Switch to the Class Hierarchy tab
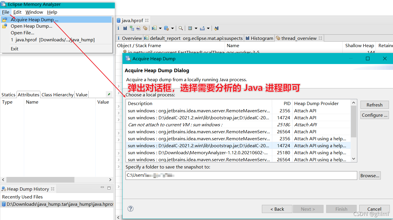 [x=58, y=95]
